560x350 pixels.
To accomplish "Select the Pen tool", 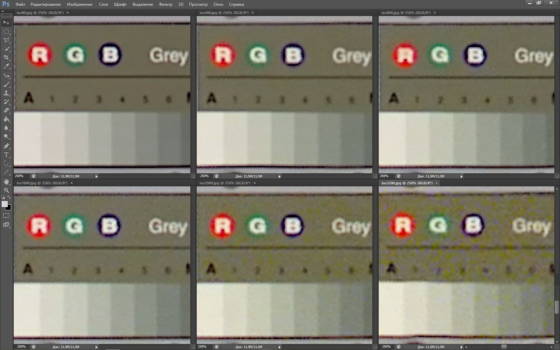I will point(6,146).
